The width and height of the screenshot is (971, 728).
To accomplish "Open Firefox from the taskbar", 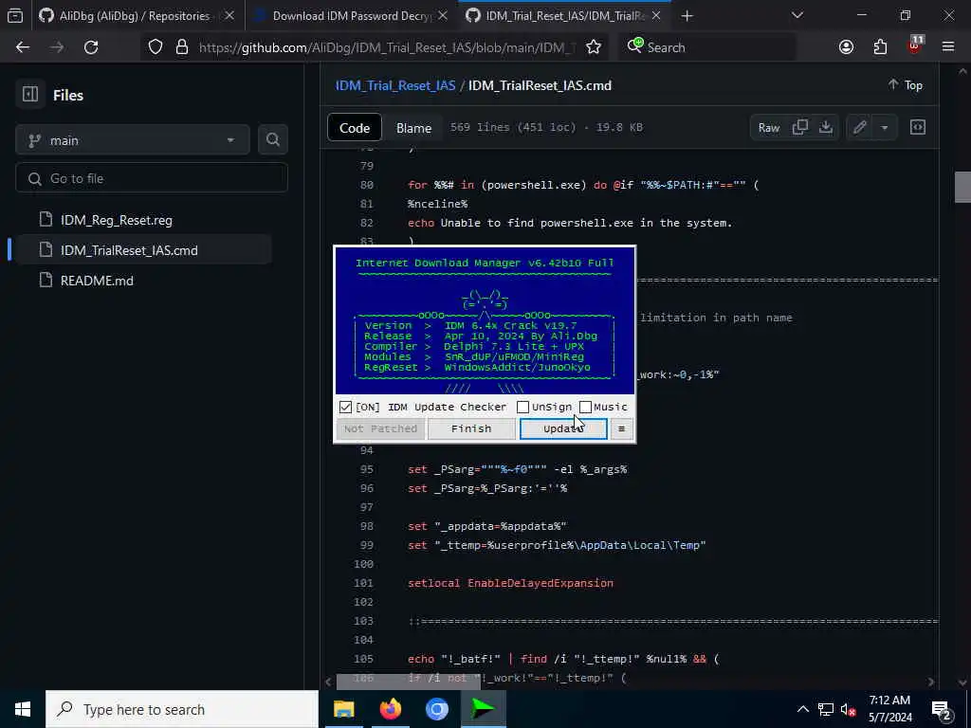I will (390, 709).
